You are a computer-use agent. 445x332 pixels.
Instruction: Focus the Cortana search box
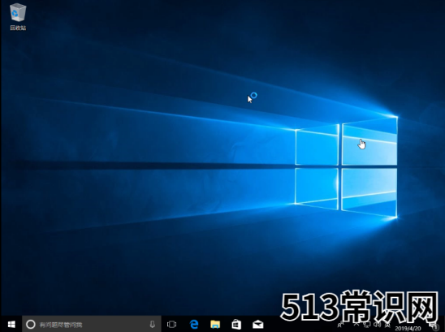92,324
